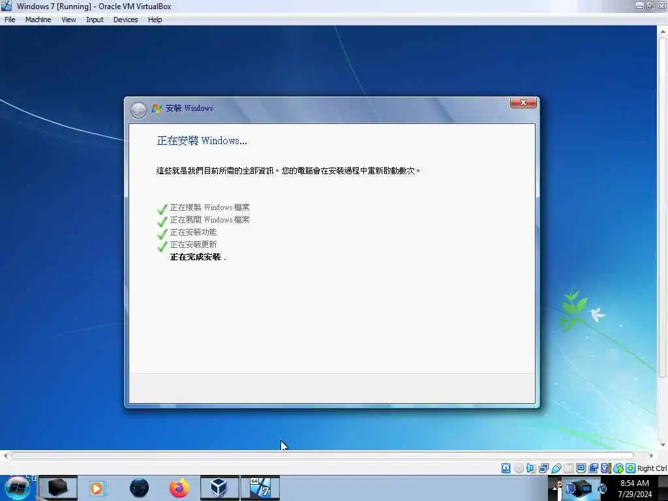
Task: Click the round tray icon beside the clock
Action: [x=602, y=489]
